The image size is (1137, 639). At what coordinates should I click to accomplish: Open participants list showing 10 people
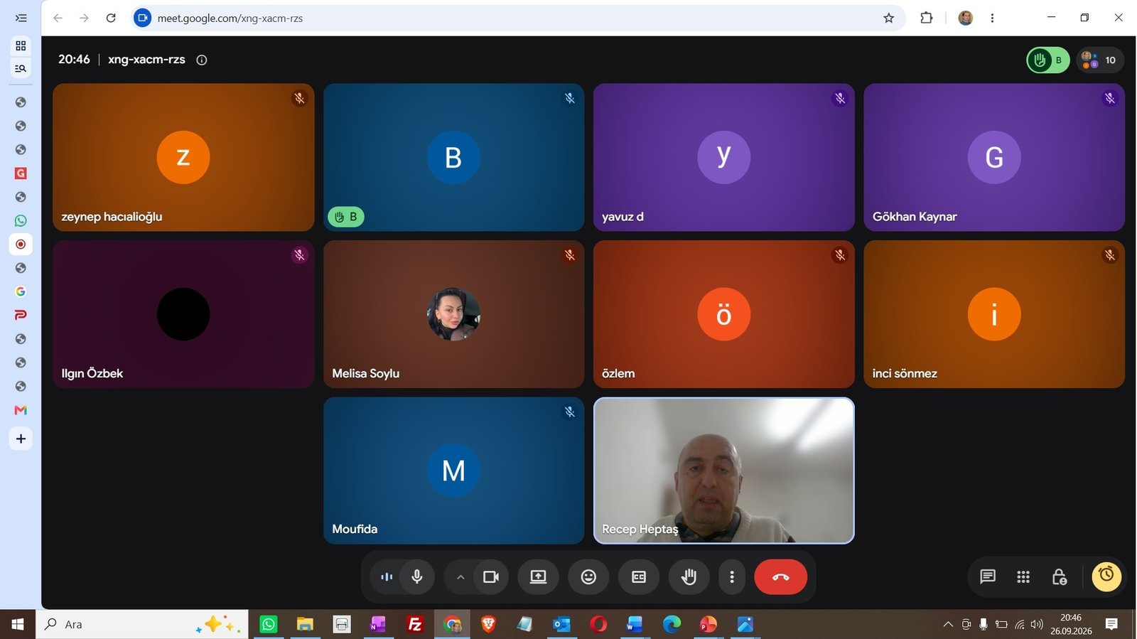[x=1099, y=60]
